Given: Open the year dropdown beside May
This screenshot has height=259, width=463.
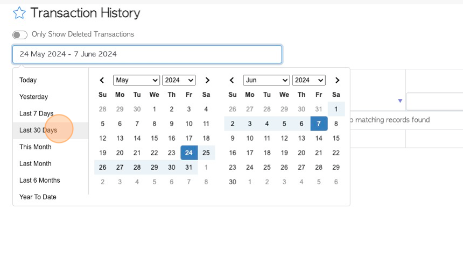Looking at the screenshot, I should pyautogui.click(x=179, y=80).
